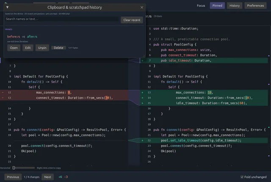This screenshot has width=271, height=182.
Task: Focus the Search names or text field
Action: pos(62,19)
